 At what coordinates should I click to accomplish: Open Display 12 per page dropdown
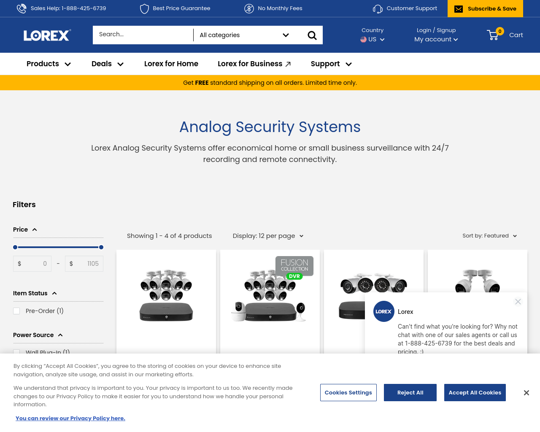point(268,236)
